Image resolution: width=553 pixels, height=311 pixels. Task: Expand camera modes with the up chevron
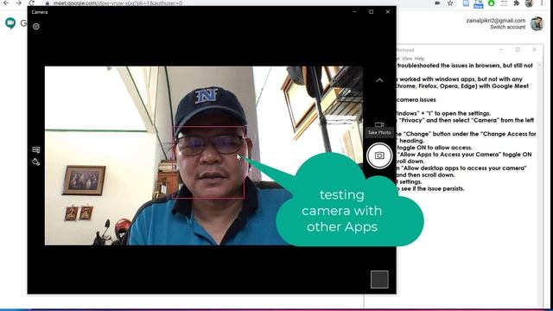379,80
